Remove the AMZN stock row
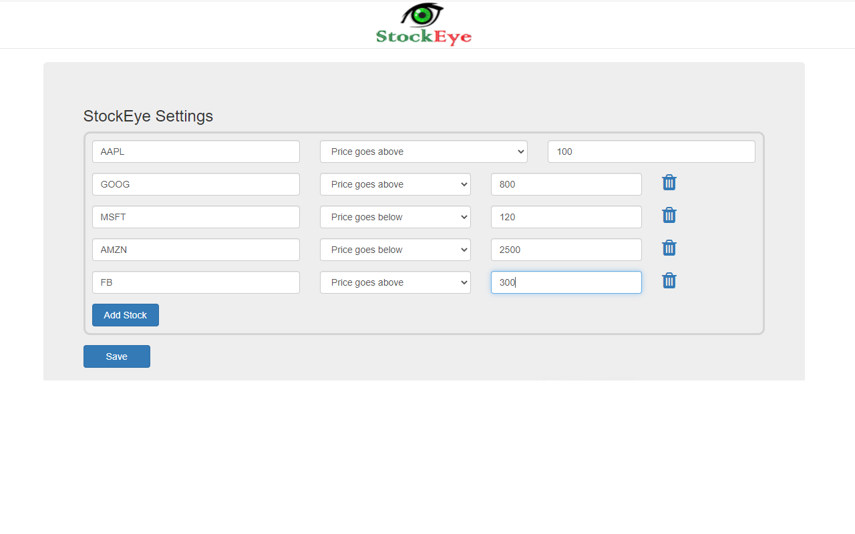Screen dimensions: 855x534 tap(669, 248)
